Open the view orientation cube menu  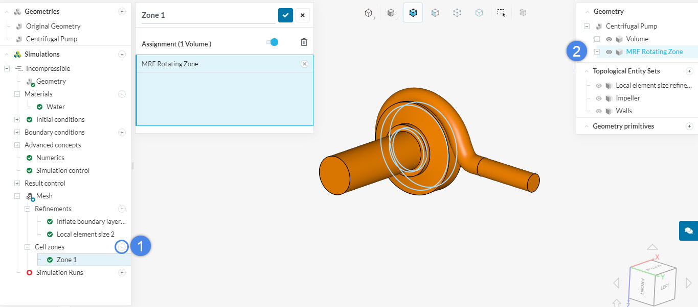(x=368, y=13)
